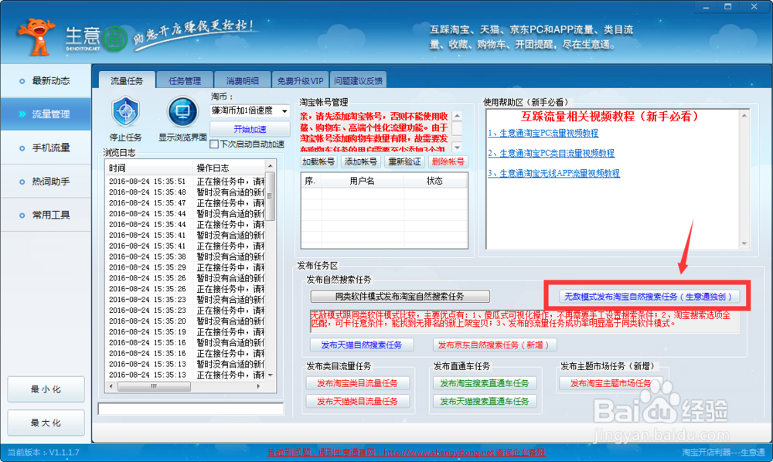Open 生意通淘宝PC流量视频教程 link

tap(543, 133)
